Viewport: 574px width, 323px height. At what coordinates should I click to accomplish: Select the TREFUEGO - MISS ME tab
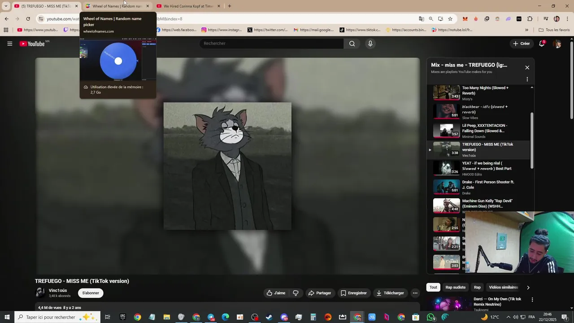point(46,6)
